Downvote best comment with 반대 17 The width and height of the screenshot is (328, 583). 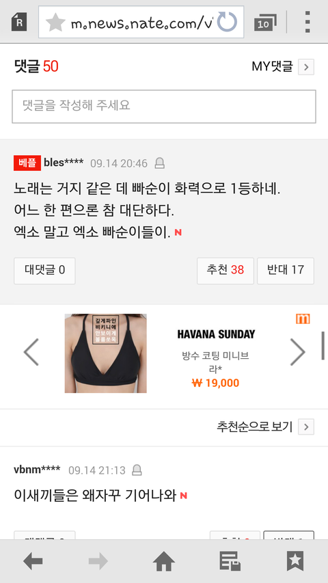286,271
